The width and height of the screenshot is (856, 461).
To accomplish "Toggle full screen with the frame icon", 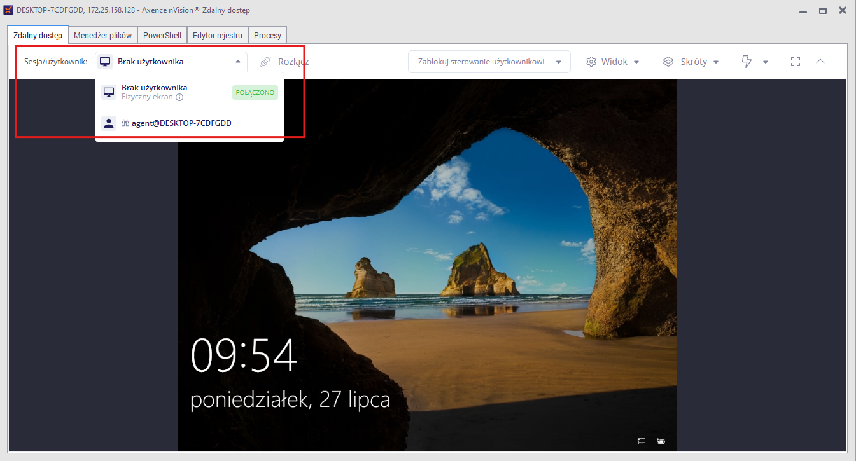I will click(795, 62).
